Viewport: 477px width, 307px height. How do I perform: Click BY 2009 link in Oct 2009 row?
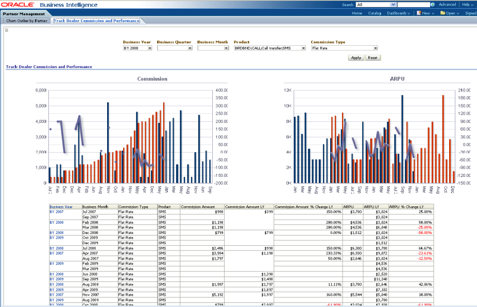tap(57, 238)
